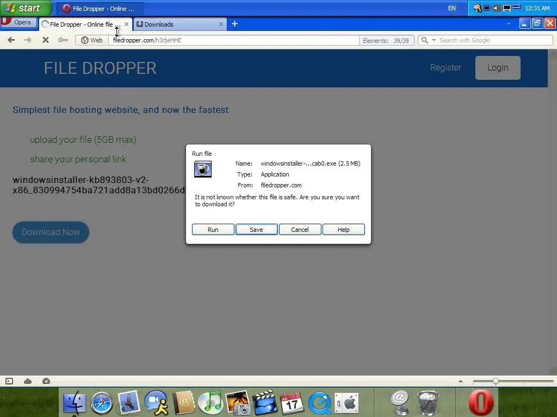Click the file icon in Run dialog
Viewport: 557px width, 417px height.
(x=203, y=169)
